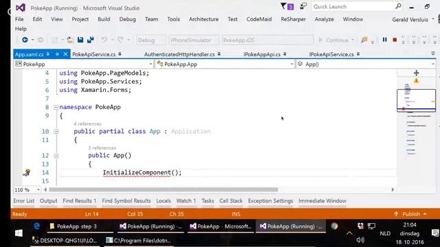The height and width of the screenshot is (247, 440).
Task: Click the split editor plus icon
Action: click(x=417, y=73)
